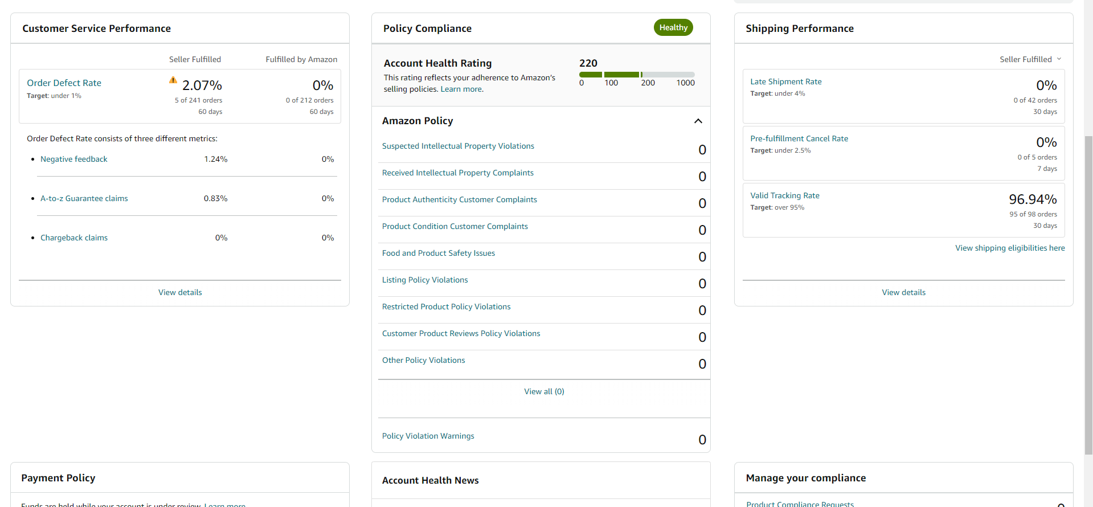The width and height of the screenshot is (1093, 507).
Task: Open Chargeback claims link
Action: point(74,238)
